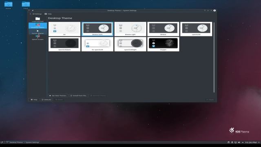Viewport: 261px width, 147px height.
Task: Select the theme labeled exactly Breeze
Action: 163,29
